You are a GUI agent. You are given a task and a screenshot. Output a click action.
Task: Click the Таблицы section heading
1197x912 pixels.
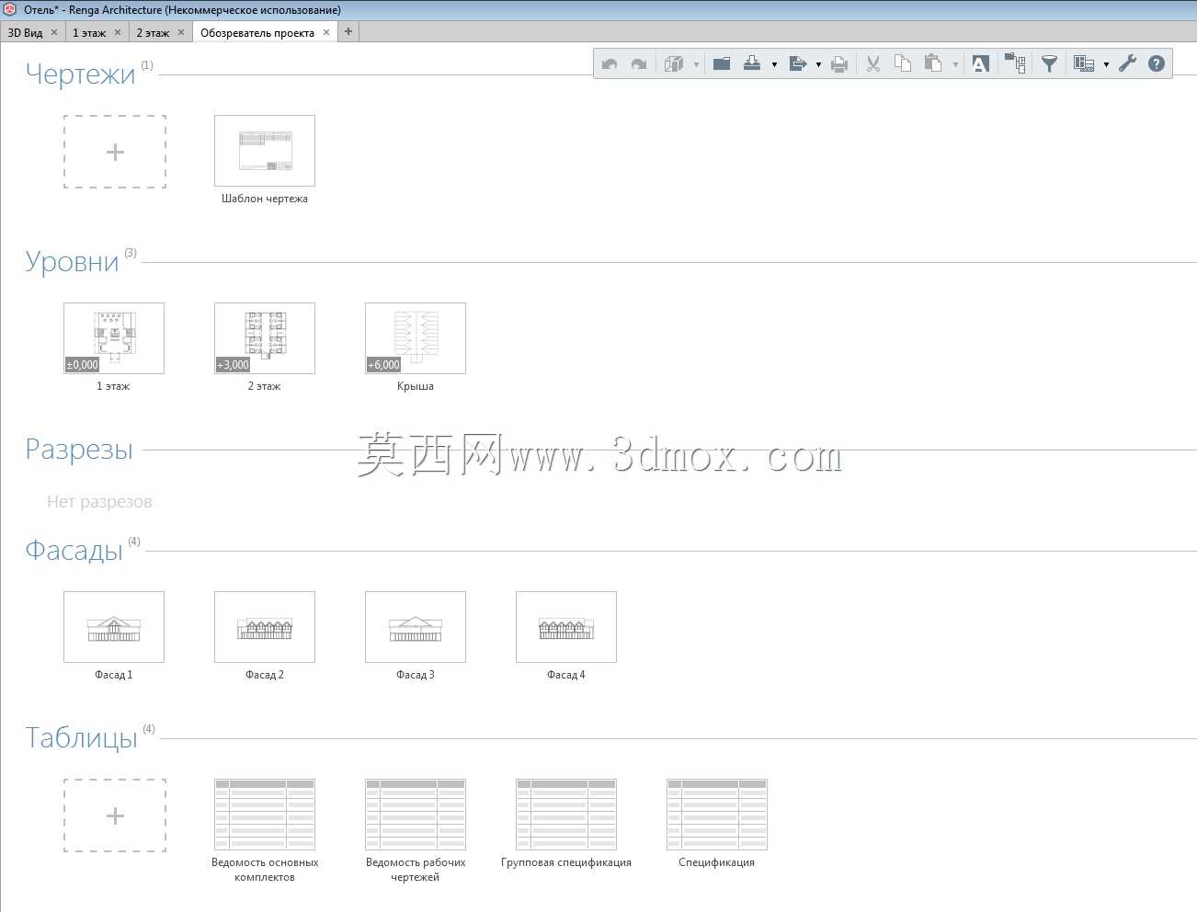82,737
